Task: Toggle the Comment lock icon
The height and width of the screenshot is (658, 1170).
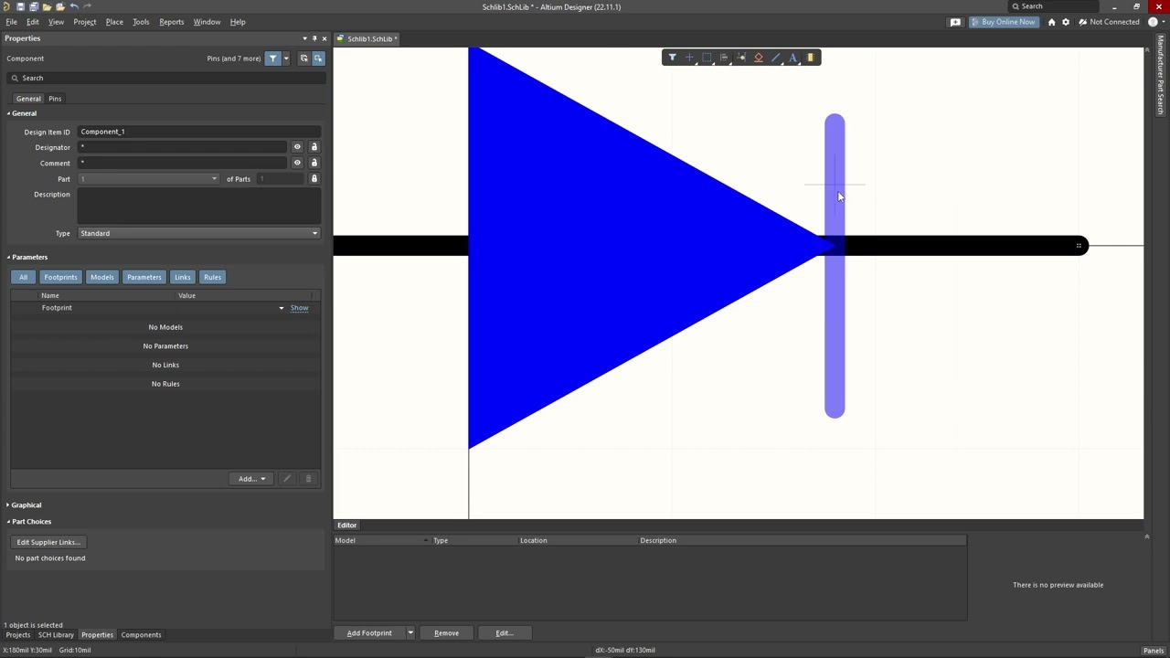Action: pos(314,163)
